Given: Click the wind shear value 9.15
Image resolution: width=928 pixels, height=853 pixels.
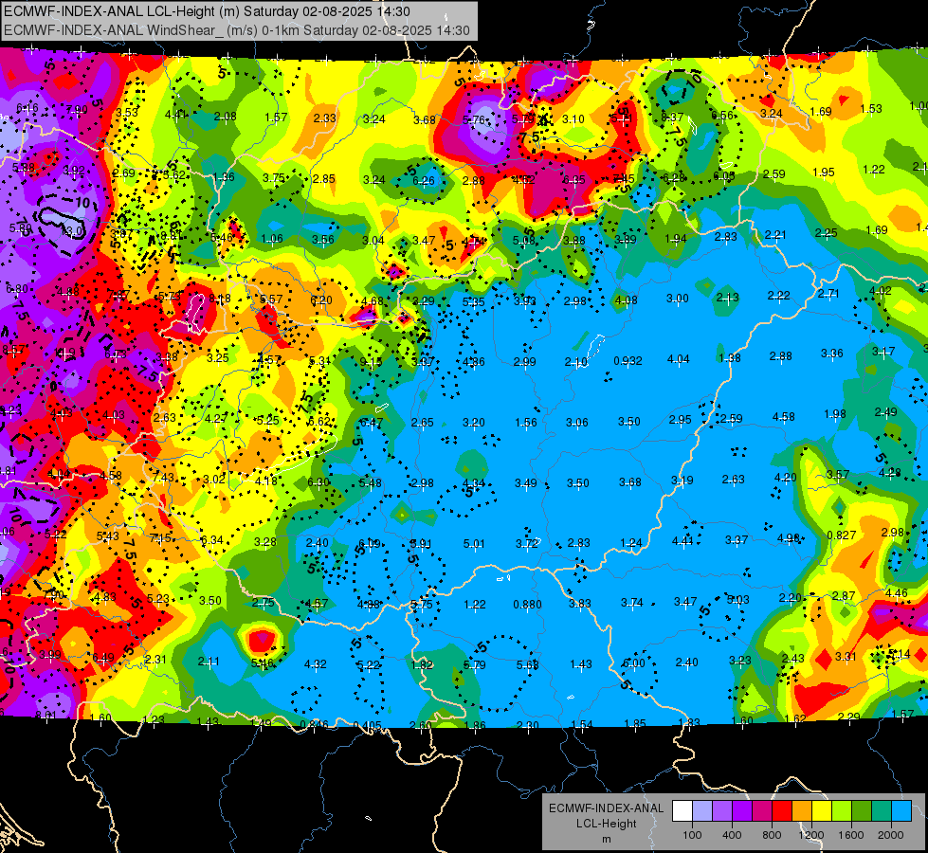Looking at the screenshot, I should pos(371,362).
